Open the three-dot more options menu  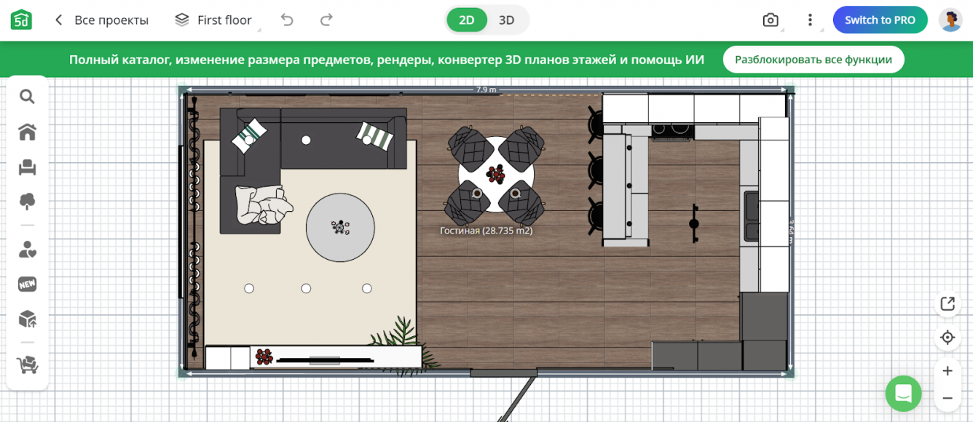click(810, 20)
